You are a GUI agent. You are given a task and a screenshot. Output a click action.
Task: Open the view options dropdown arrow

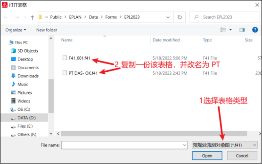pos(230,30)
